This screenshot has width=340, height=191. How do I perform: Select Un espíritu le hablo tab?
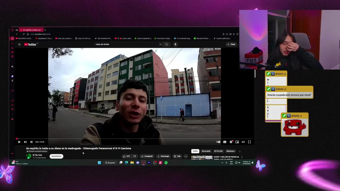tap(31, 30)
